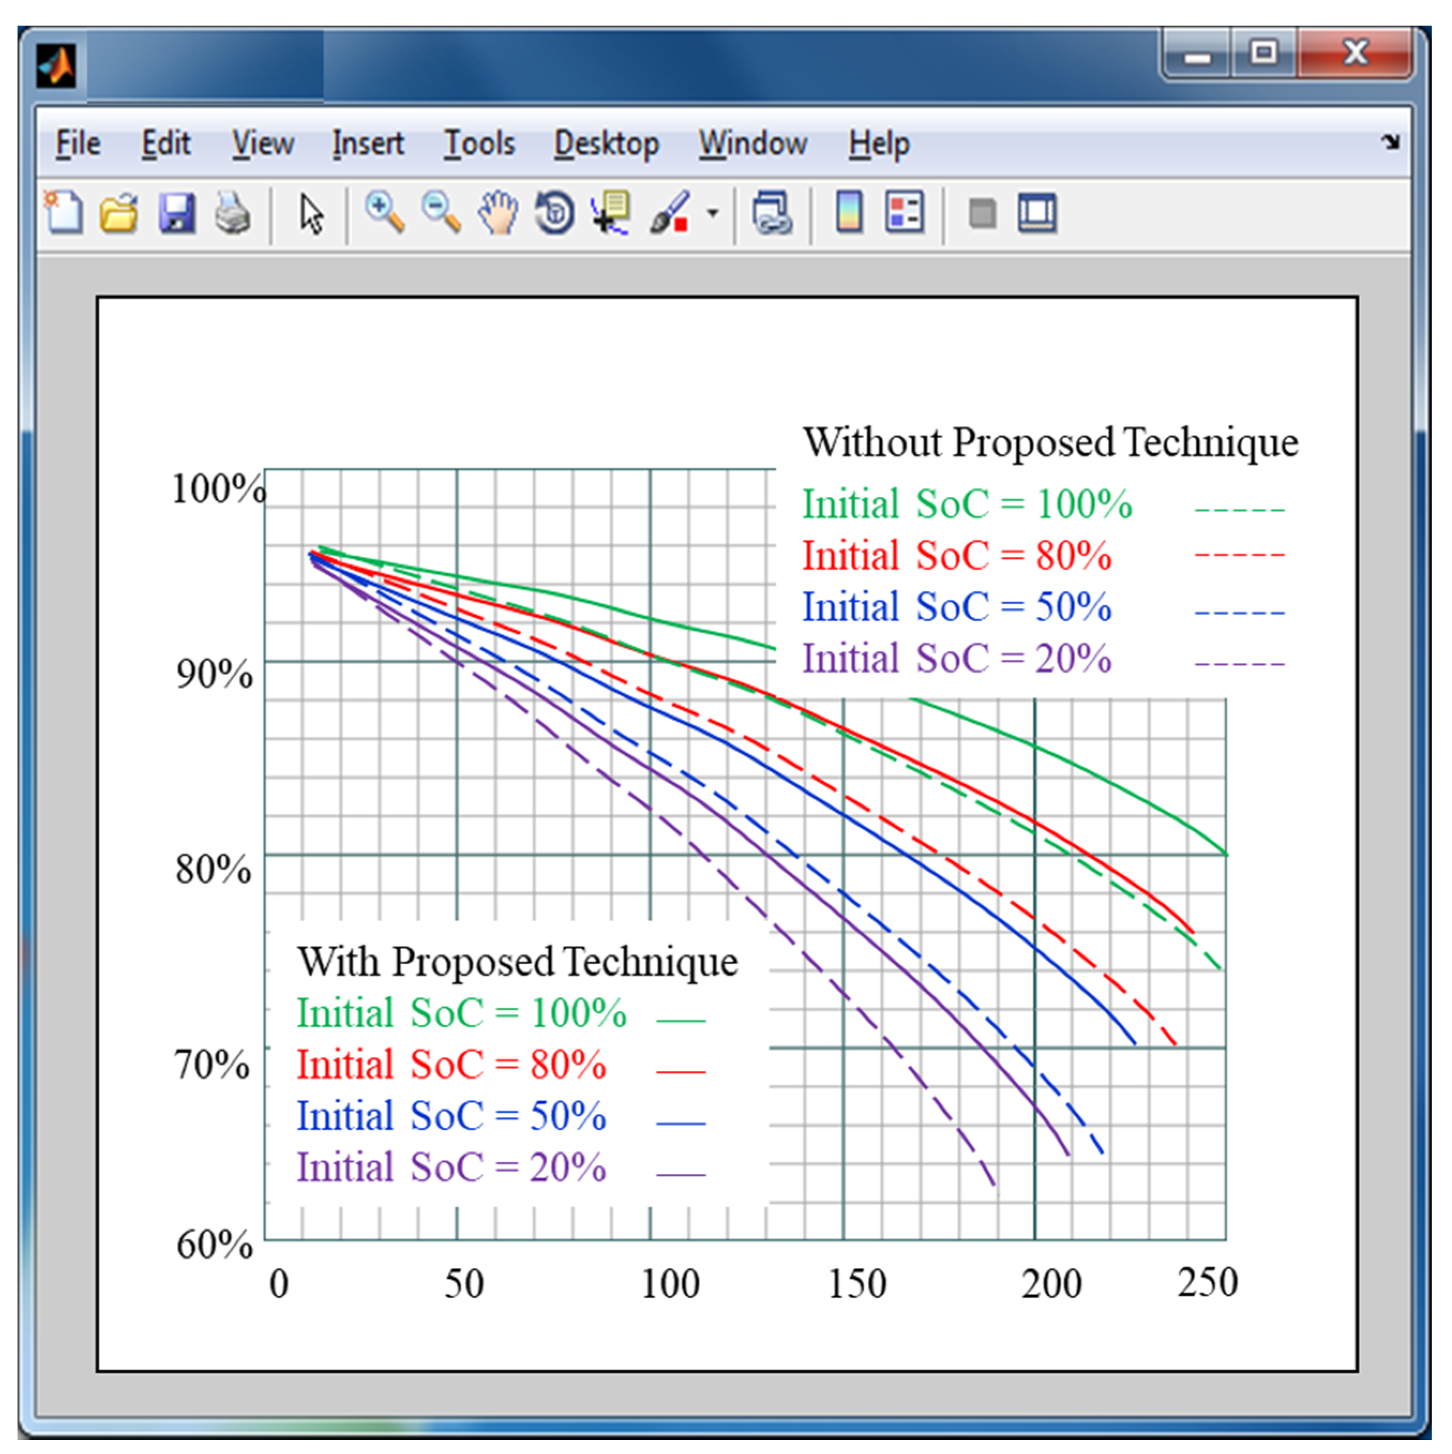Toggle Insert Legend button

904,213
